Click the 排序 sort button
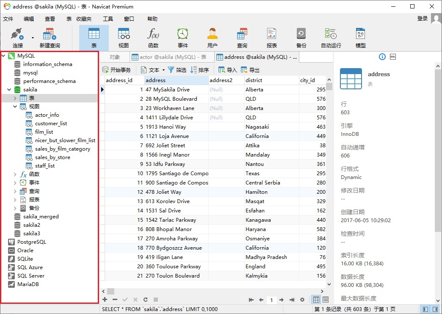Screen dimensions: 442x314 pyautogui.click(x=199, y=70)
